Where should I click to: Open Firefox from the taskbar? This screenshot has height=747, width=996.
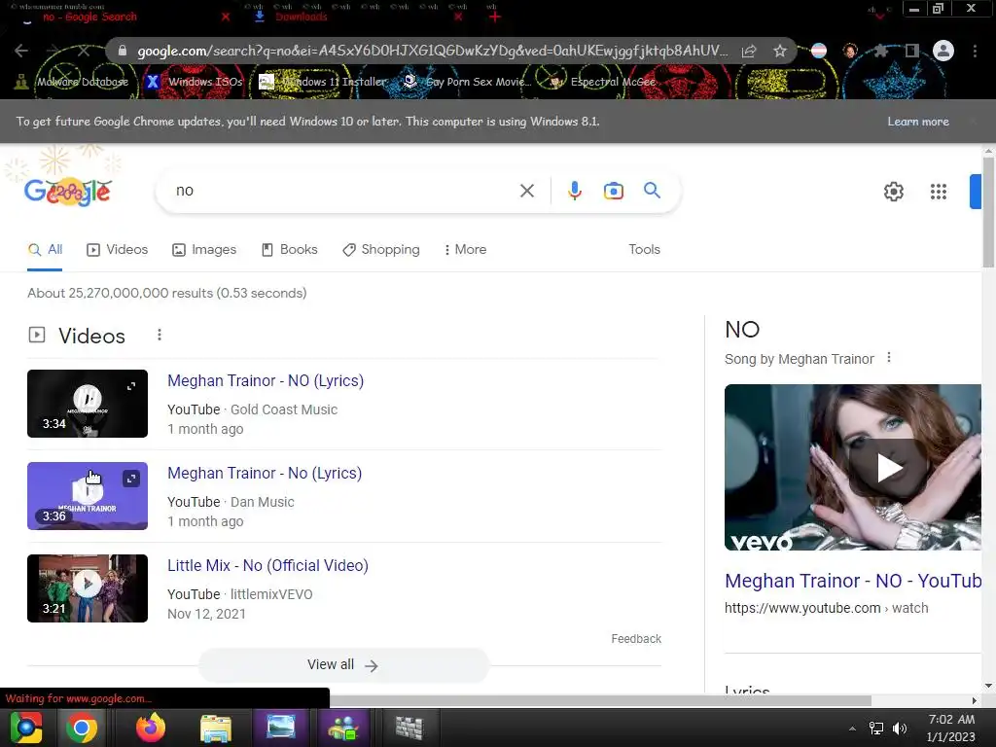tap(151, 728)
